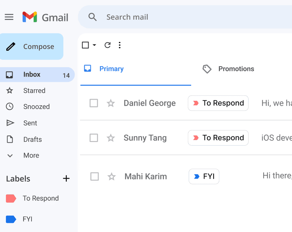The image size is (292, 232).
Task: Compose a new email
Action: point(32,47)
